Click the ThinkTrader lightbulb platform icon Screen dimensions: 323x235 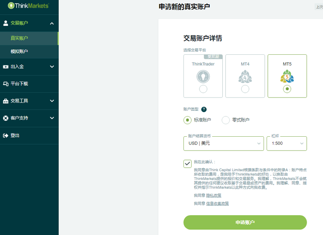[203, 77]
